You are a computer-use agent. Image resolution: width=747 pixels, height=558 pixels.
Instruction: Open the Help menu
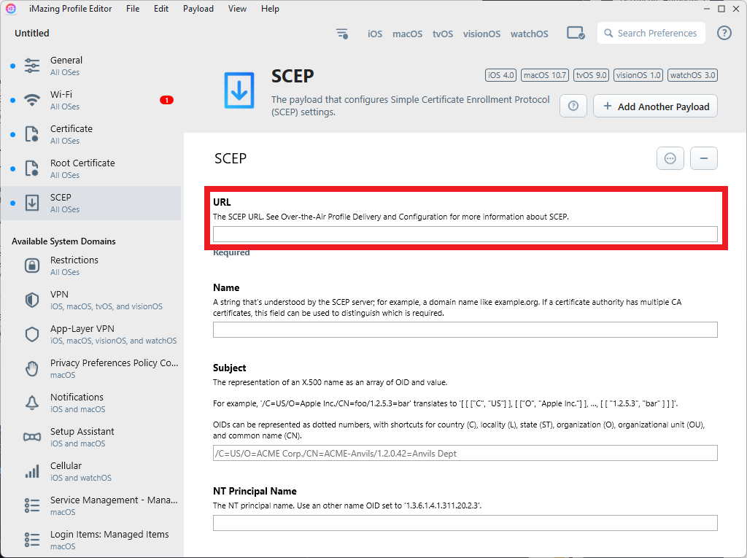pos(270,9)
